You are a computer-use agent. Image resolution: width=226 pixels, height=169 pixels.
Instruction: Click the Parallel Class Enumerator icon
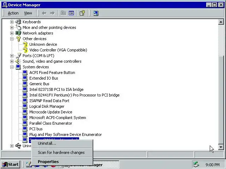25,123
